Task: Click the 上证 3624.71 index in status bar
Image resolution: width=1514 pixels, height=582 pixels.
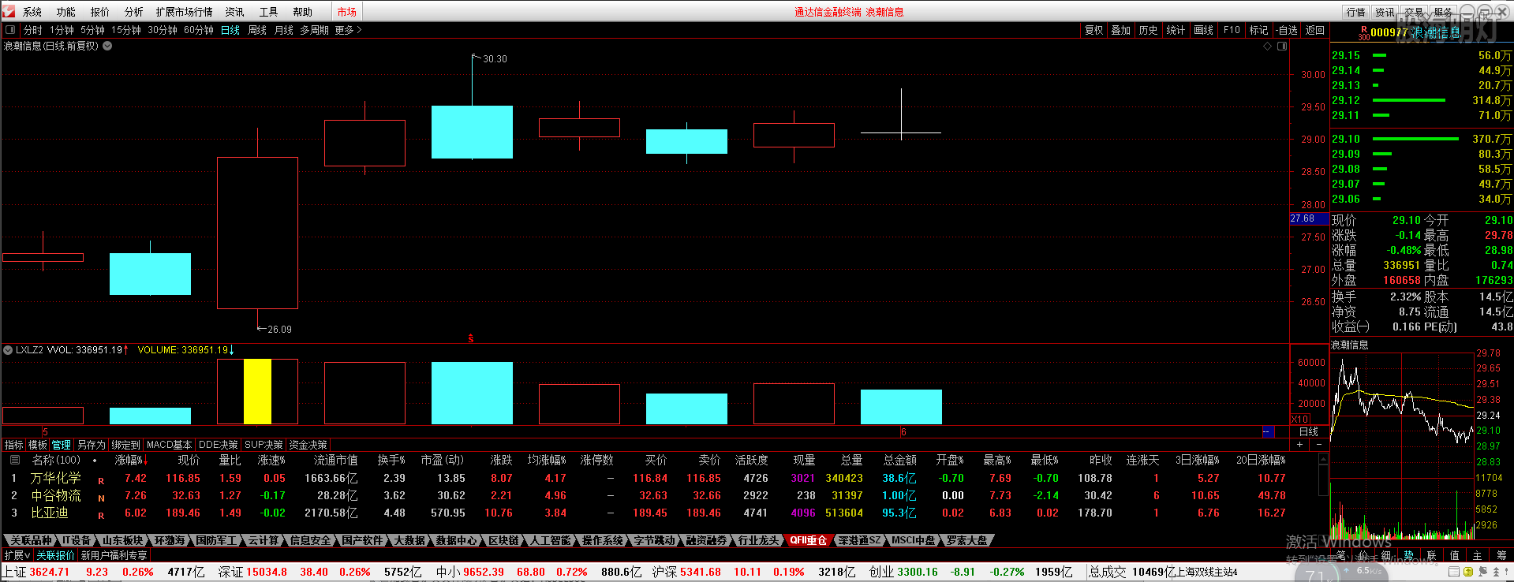Action: coord(36,572)
